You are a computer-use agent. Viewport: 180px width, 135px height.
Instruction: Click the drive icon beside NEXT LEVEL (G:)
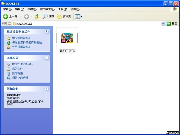pyautogui.click(x=8, y=65)
